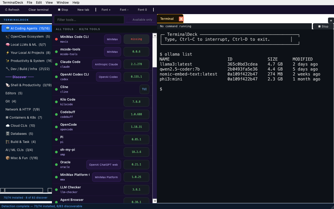This screenshot has height=209, width=334.
Task: Open the File menu
Action: 29,3
